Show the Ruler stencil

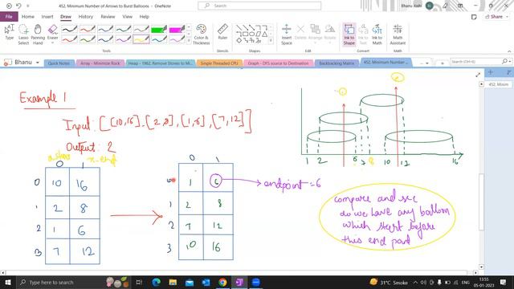[x=222, y=32]
